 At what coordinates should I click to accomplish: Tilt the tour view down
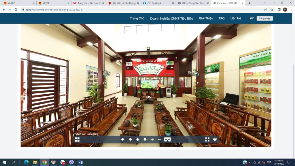point(145,139)
